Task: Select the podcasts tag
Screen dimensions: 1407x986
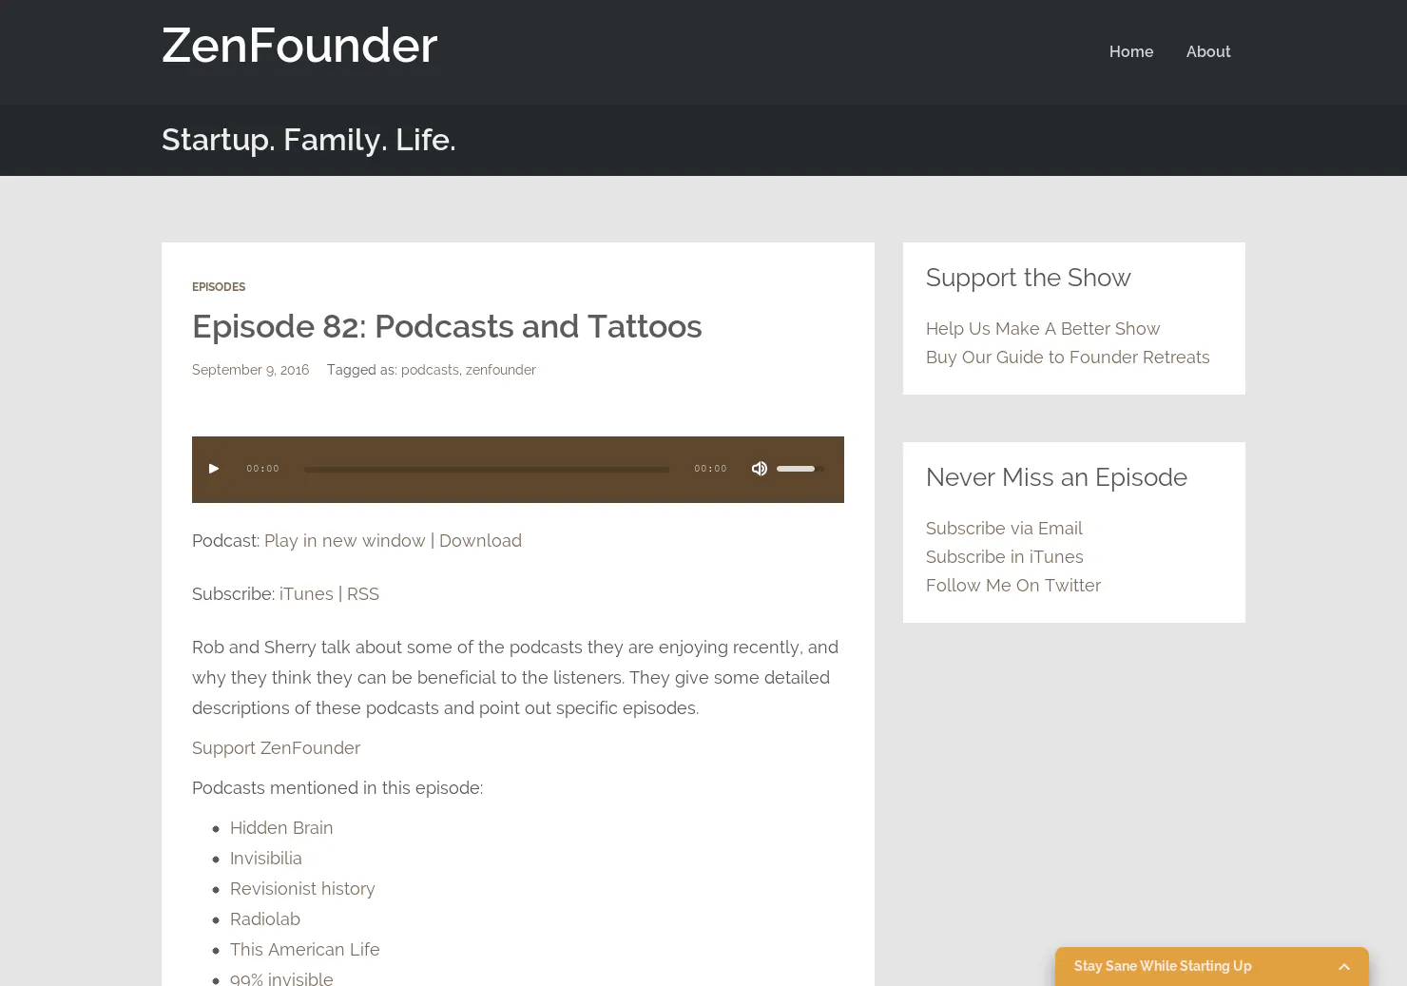Action: click(x=430, y=370)
